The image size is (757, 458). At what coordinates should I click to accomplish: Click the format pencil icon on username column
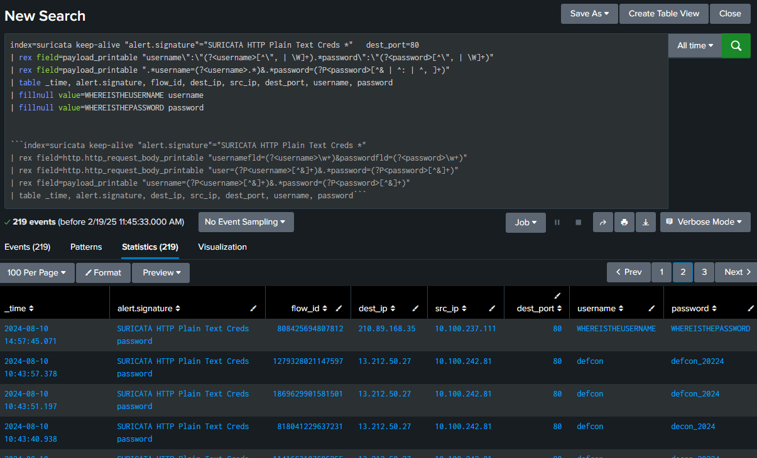tap(651, 309)
